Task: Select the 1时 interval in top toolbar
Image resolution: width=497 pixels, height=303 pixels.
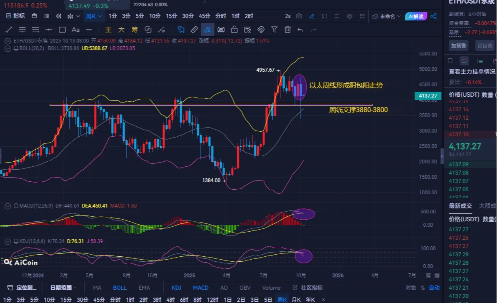Action: [235, 16]
